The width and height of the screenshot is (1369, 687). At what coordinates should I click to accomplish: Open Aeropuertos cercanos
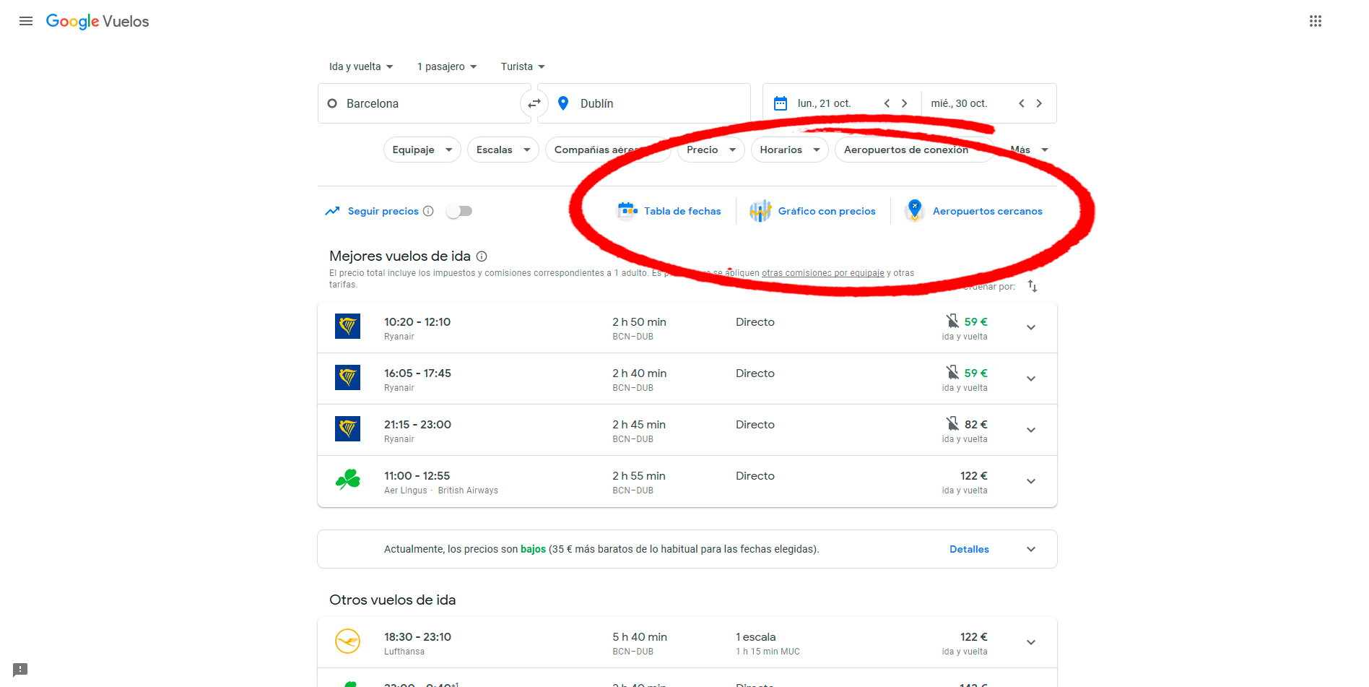pos(973,211)
